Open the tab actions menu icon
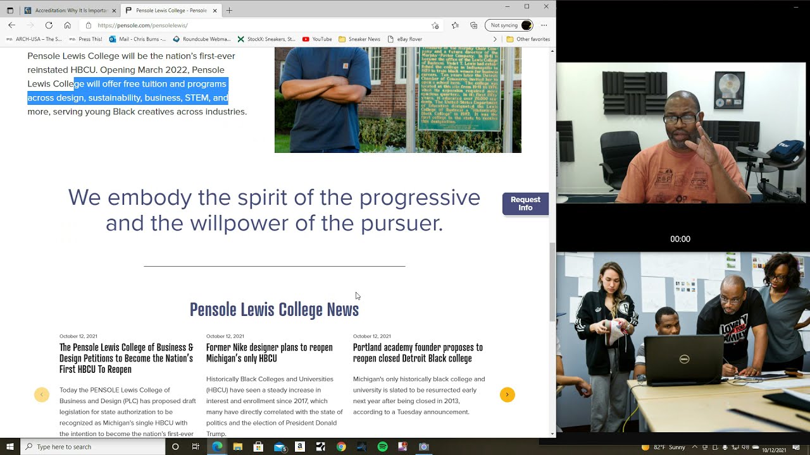Image resolution: width=810 pixels, height=455 pixels. pyautogui.click(x=10, y=10)
